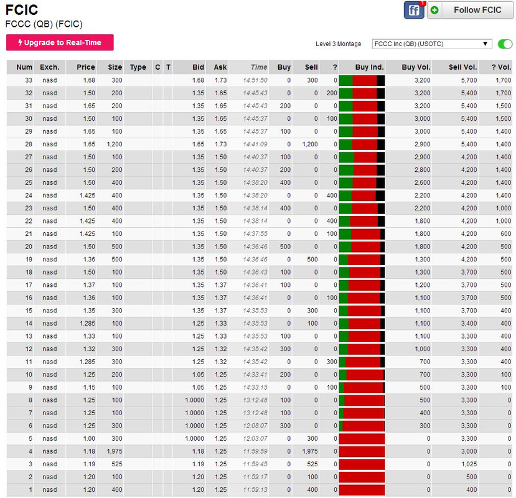516x498 pixels.
Task: Click buy volume 2,600 in row 25
Action: pyautogui.click(x=423, y=182)
